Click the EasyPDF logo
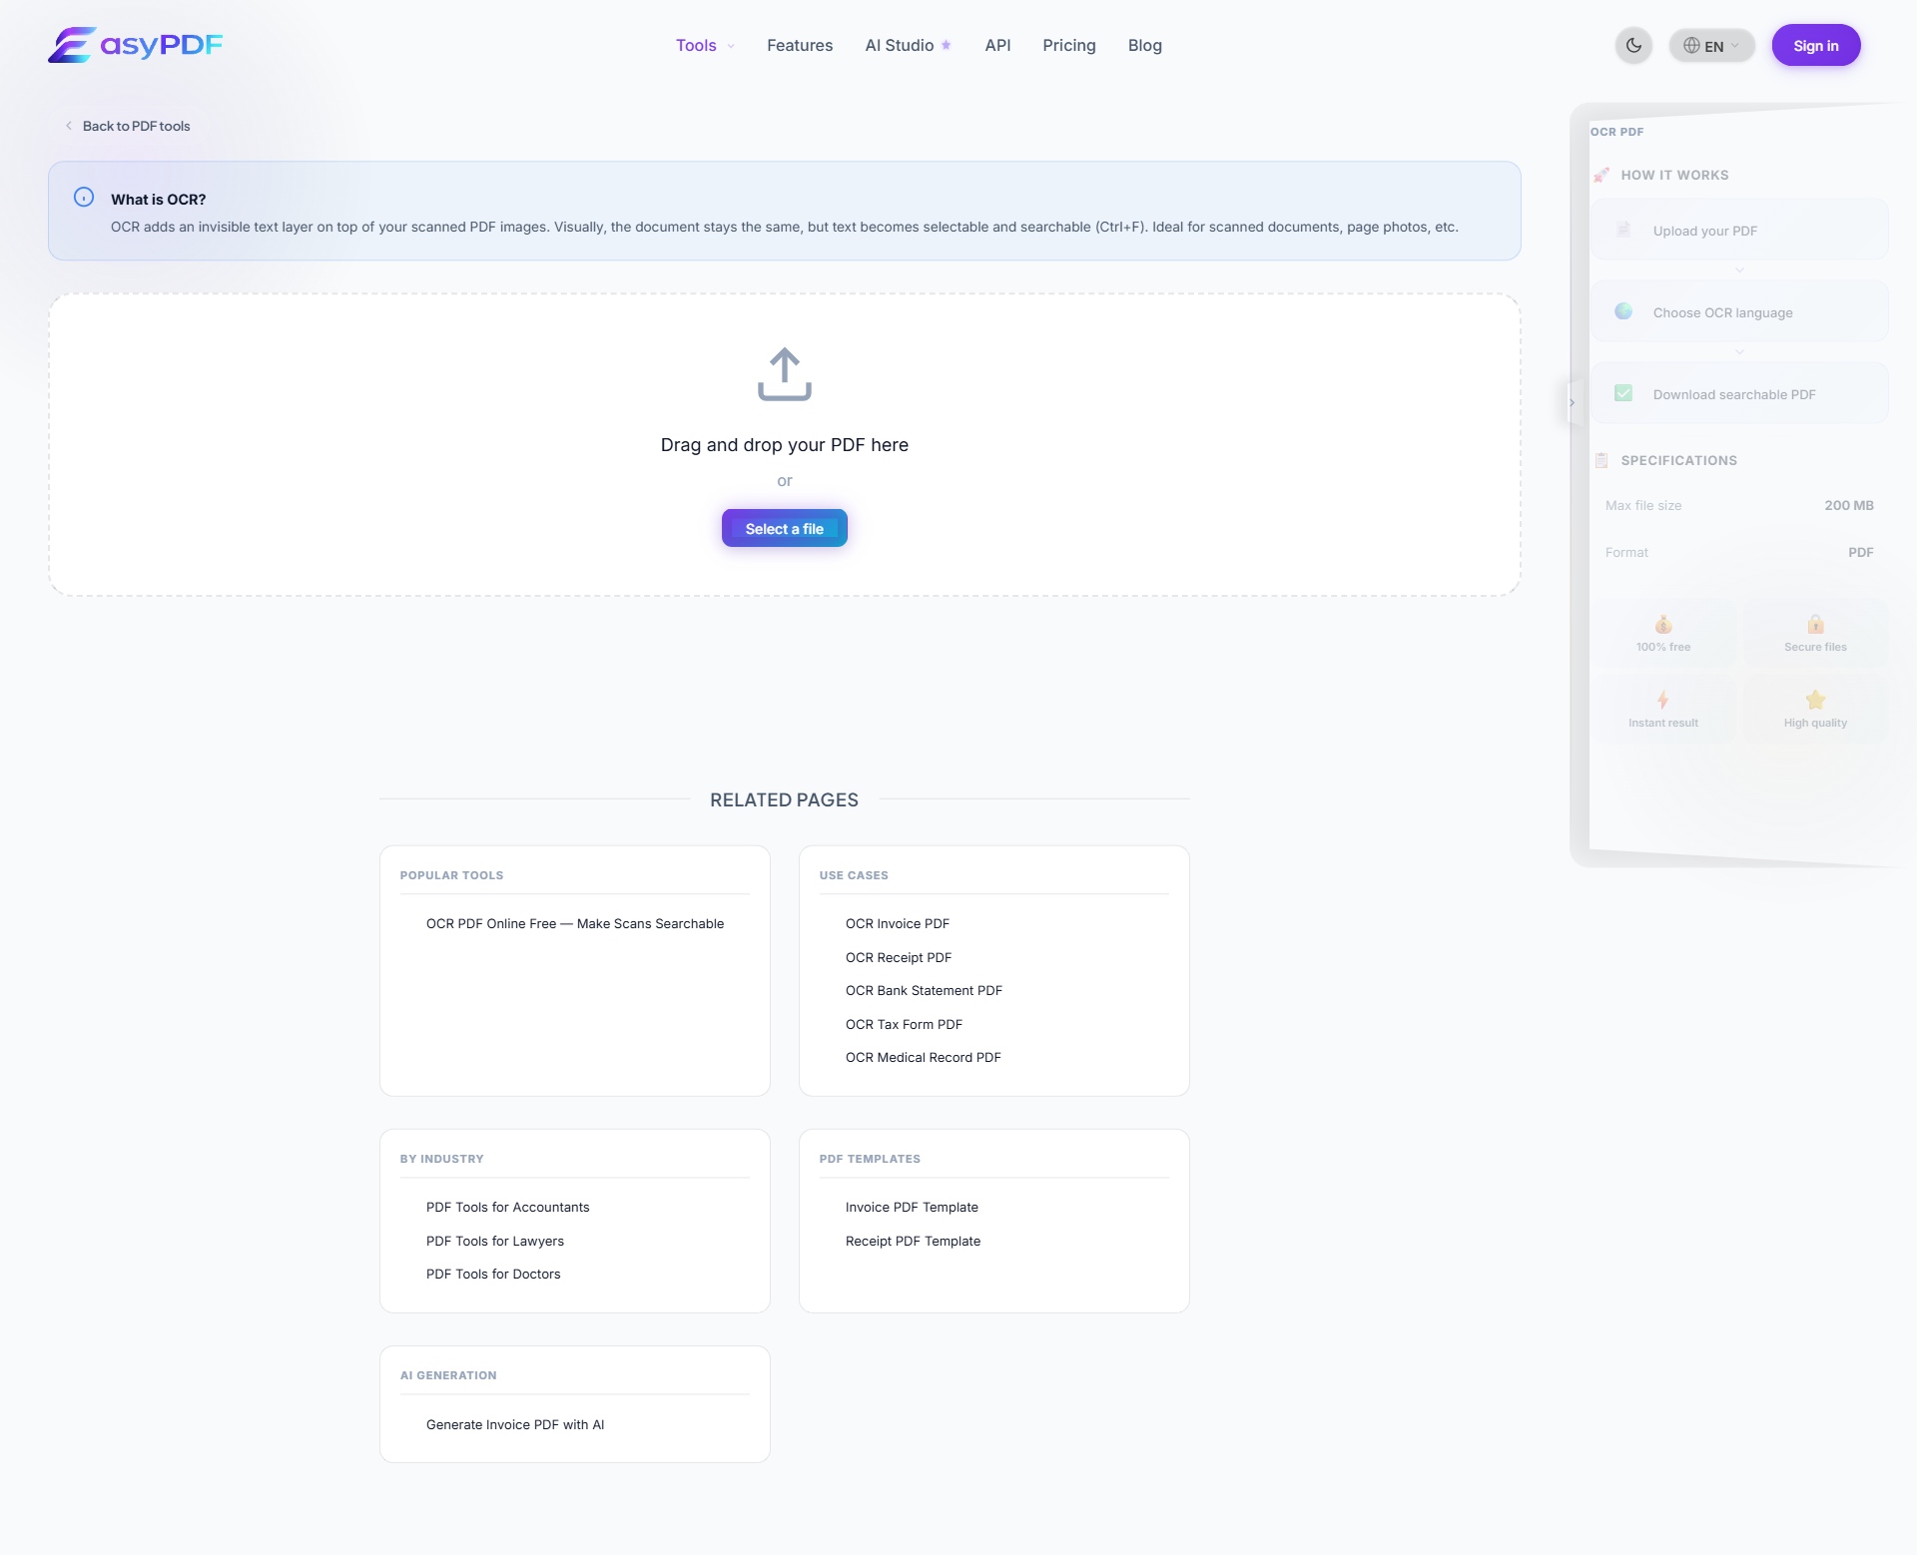The image size is (1917, 1555). [135, 45]
